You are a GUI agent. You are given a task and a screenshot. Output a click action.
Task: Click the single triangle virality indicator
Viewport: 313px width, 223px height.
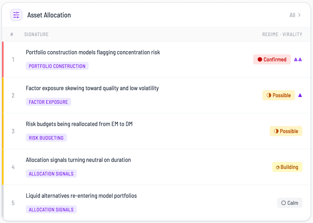[x=300, y=95]
